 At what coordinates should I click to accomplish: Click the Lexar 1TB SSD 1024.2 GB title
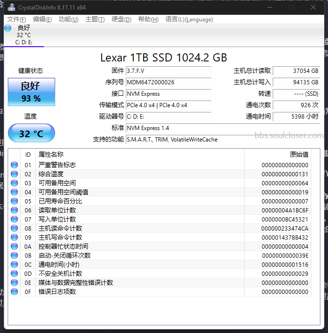pyautogui.click(x=164, y=58)
